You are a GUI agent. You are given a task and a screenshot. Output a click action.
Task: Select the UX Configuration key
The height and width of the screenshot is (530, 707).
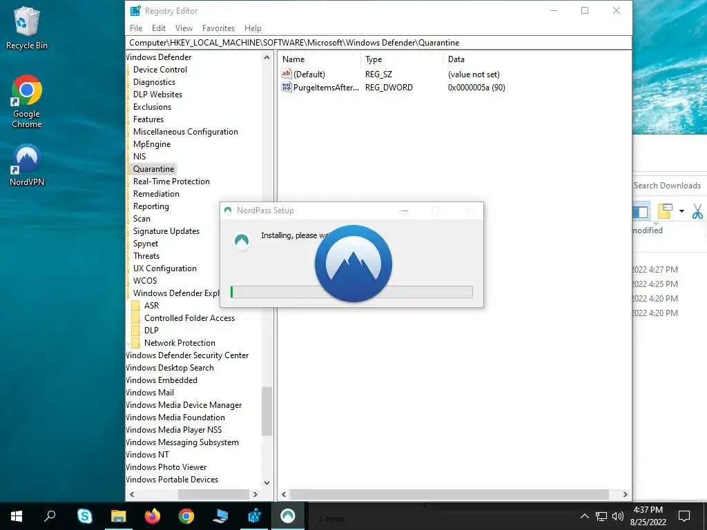pos(164,268)
